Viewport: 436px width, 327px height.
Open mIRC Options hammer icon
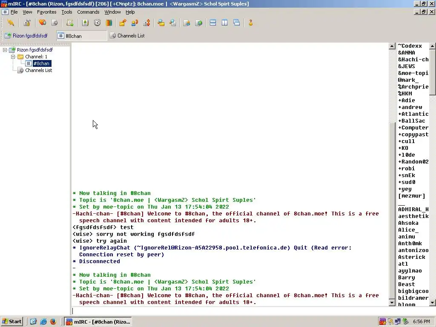coord(27,23)
